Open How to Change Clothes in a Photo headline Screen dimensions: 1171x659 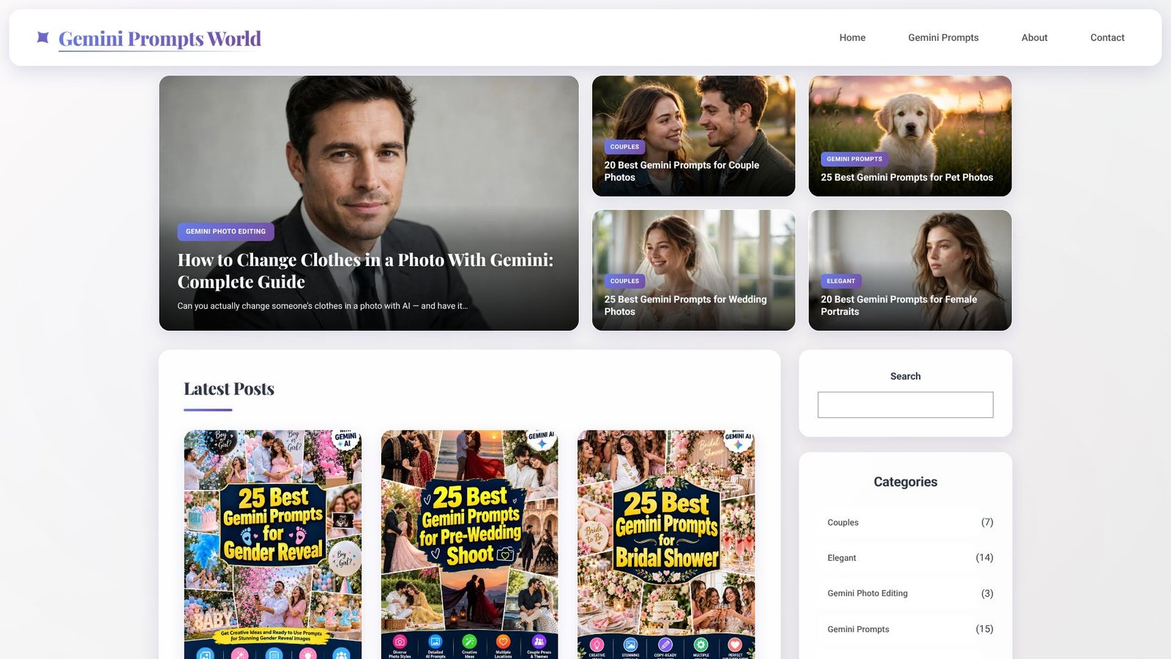click(x=365, y=271)
